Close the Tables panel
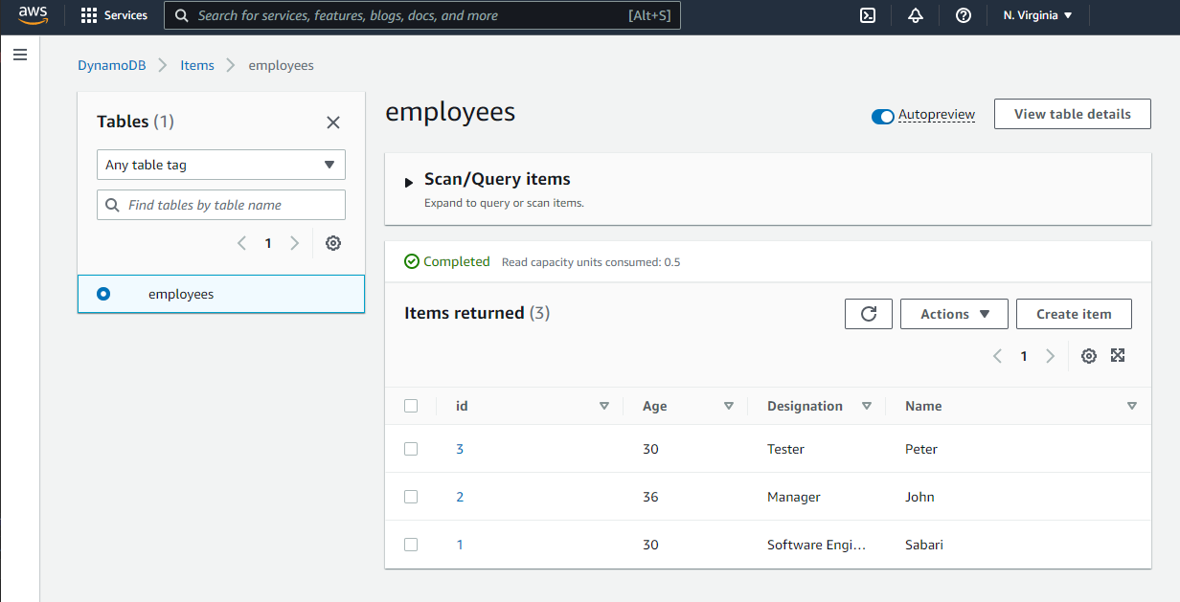This screenshot has height=602, width=1180. click(x=333, y=123)
